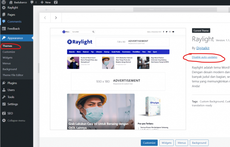Click the Plugins plug icon

tap(4, 83)
